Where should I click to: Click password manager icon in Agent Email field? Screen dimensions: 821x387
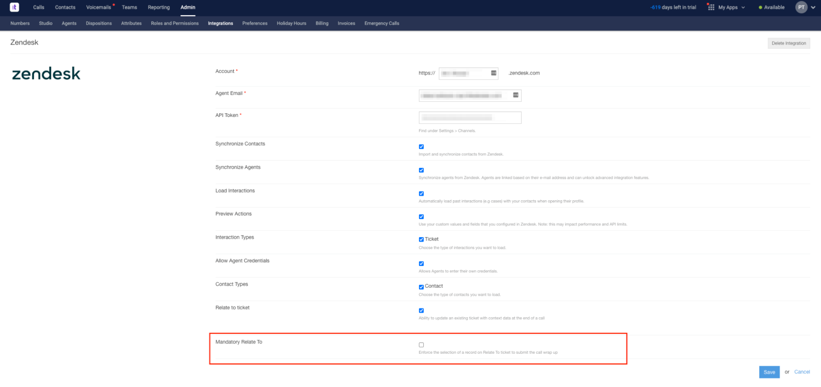tap(515, 95)
